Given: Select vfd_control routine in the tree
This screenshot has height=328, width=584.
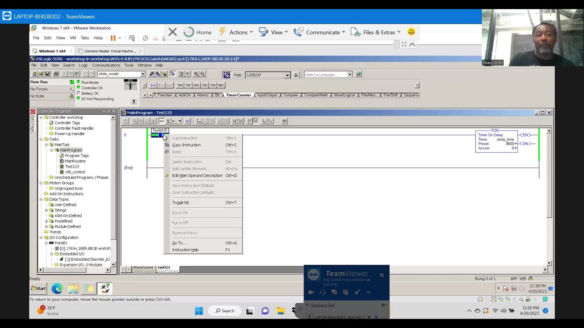Looking at the screenshot, I should [75, 172].
